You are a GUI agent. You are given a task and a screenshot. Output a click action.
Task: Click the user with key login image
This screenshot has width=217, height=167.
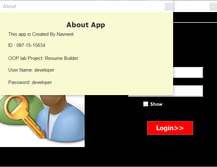[42, 121]
